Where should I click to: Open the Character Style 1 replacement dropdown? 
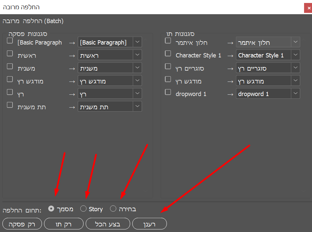click(295, 55)
